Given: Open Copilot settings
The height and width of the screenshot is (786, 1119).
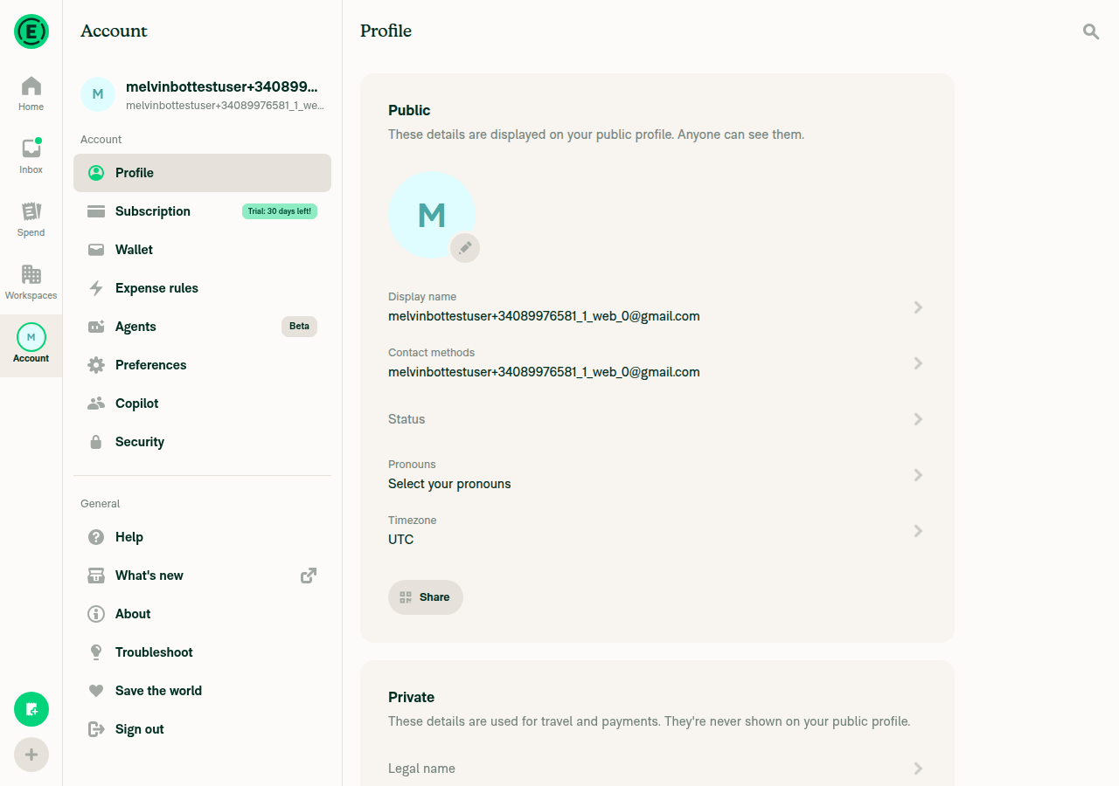Looking at the screenshot, I should click(202, 403).
